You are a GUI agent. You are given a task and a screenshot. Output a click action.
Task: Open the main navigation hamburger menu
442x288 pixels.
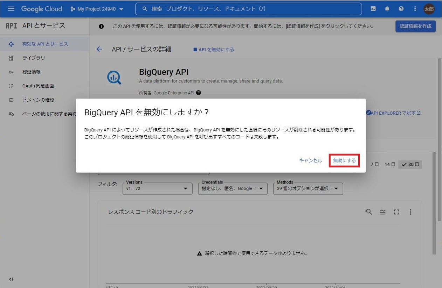point(11,9)
